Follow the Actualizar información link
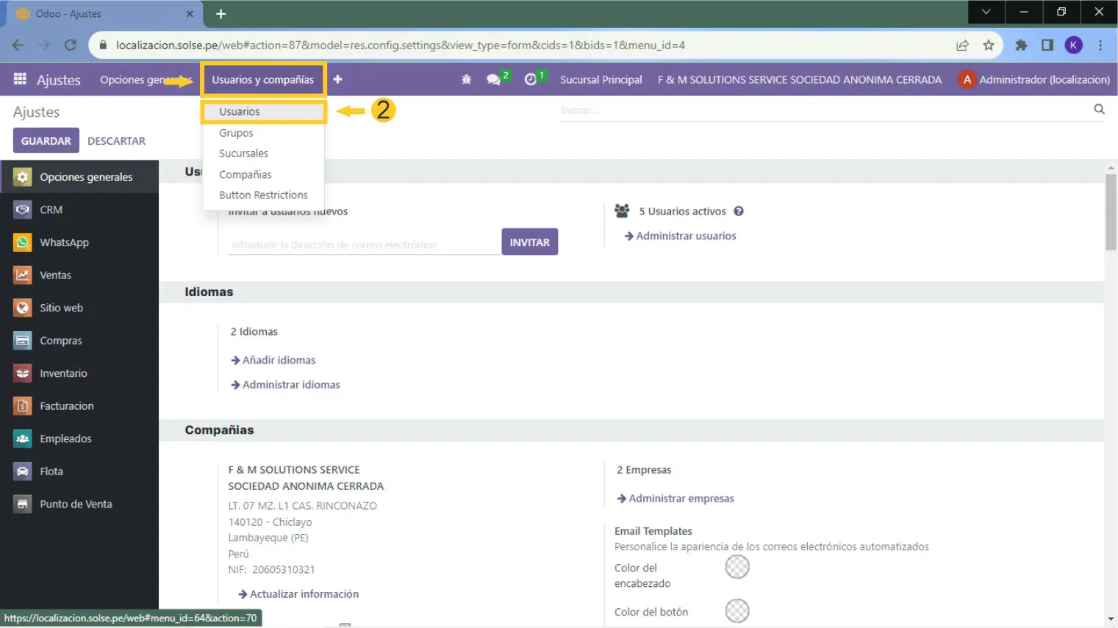Screen dimensions: 1118x628 tap(298, 593)
